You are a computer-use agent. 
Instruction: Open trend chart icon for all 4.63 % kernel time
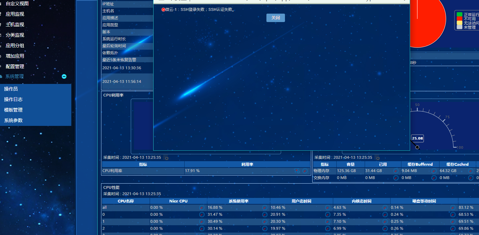pyautogui.click(x=385, y=207)
